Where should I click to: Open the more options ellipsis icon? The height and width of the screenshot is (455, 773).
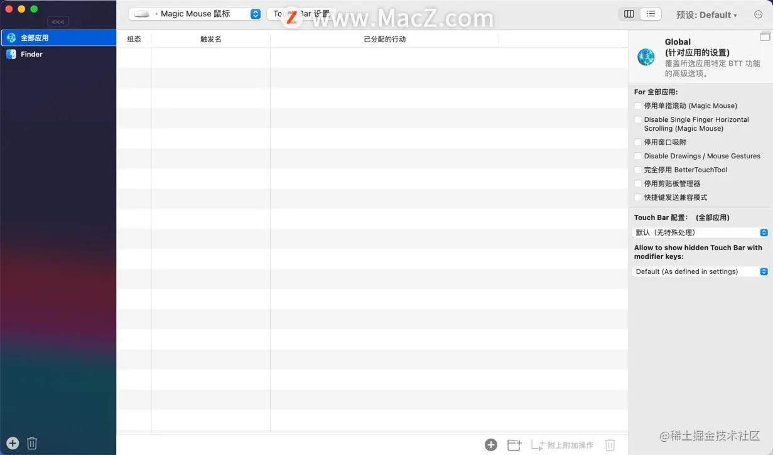(x=758, y=14)
